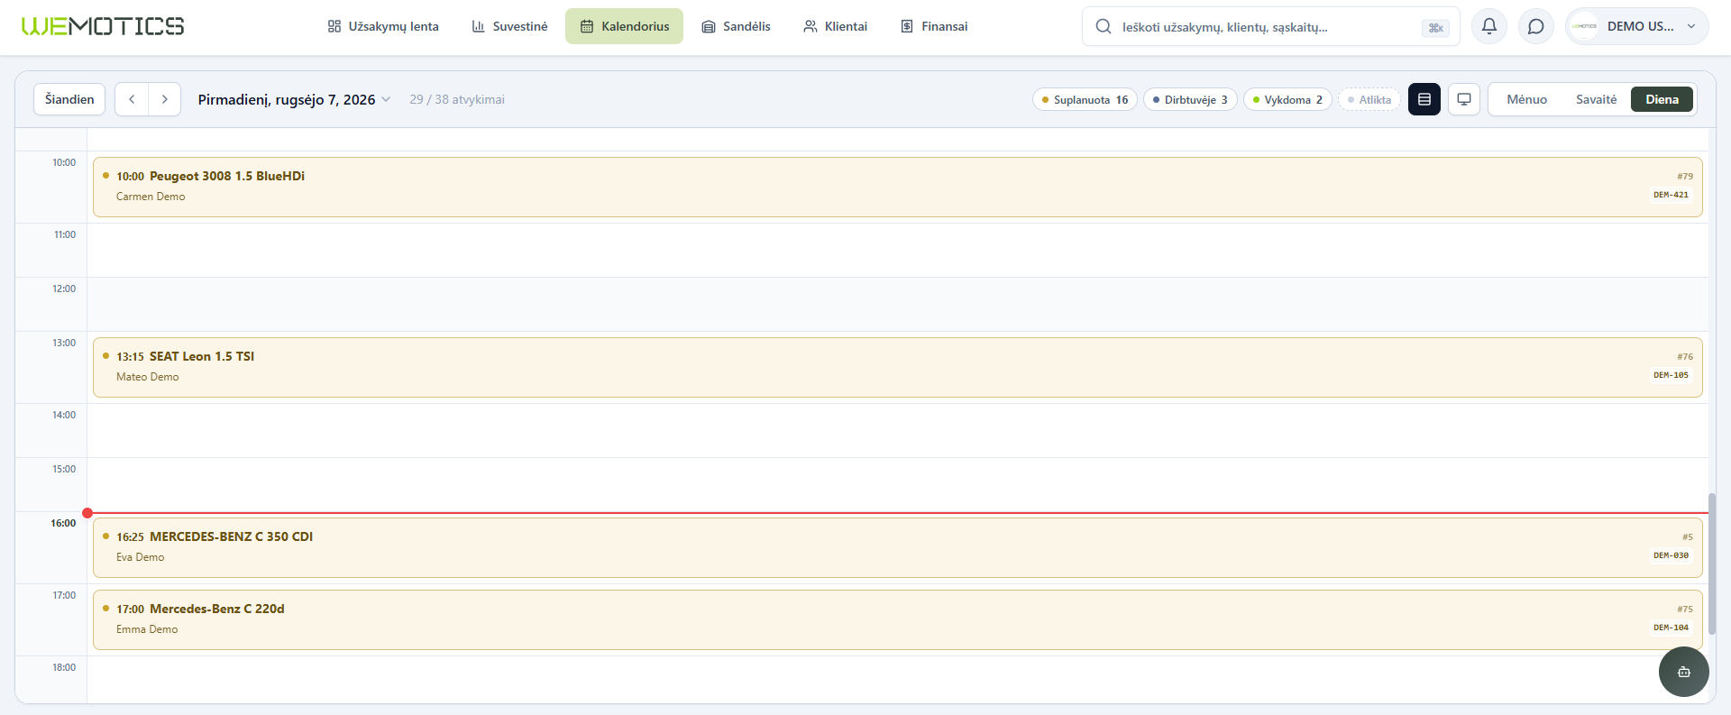Click the 12:00 time label
1731x715 pixels.
(x=64, y=289)
